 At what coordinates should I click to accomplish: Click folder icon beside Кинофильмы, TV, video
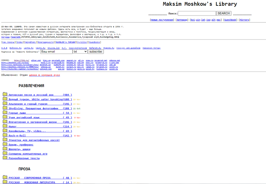point(5,131)
